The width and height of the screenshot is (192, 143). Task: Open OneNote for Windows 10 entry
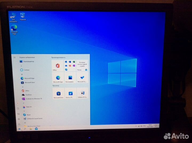tap(32, 99)
